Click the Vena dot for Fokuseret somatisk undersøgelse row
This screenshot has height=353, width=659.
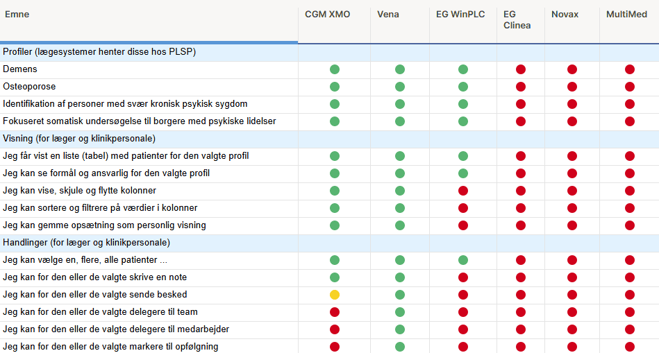[400, 121]
